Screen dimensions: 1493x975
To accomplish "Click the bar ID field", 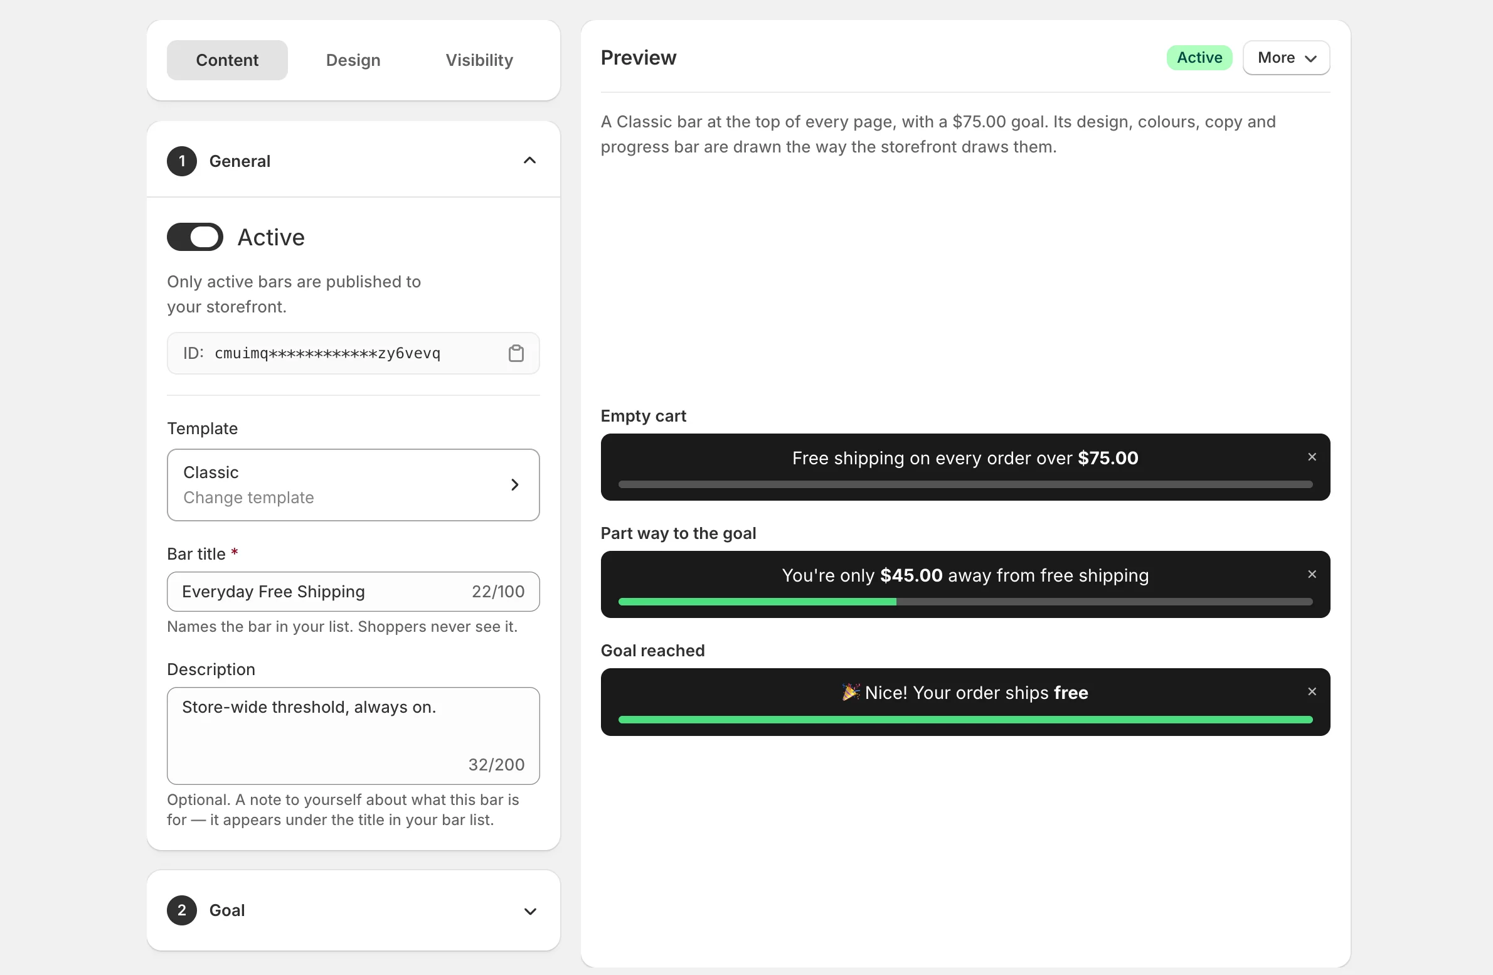I will pos(353,353).
